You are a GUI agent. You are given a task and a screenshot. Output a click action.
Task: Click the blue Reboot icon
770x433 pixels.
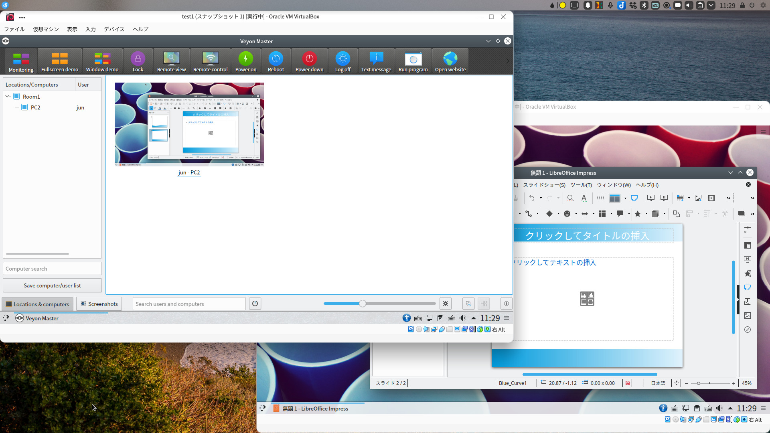[276, 61]
